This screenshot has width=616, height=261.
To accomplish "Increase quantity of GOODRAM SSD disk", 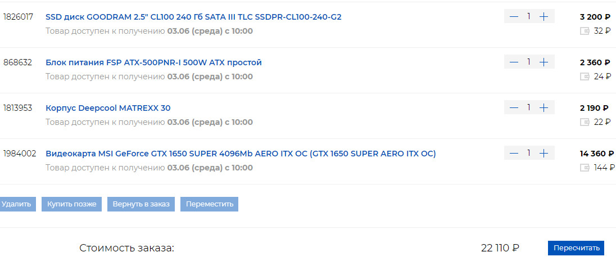I will pos(543,16).
